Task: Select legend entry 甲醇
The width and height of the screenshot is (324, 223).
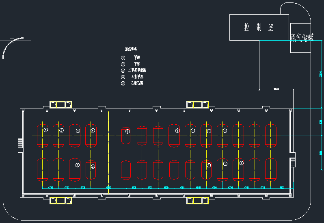Action: point(137,58)
